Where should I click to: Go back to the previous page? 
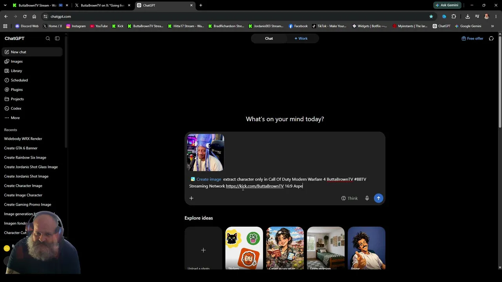click(x=6, y=16)
